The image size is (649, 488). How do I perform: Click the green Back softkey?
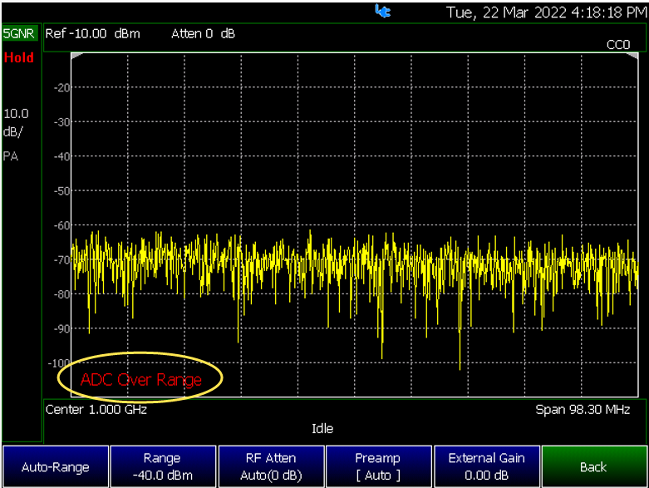click(594, 466)
